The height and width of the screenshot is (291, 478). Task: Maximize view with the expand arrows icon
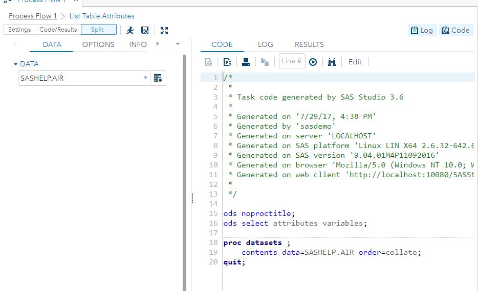point(164,31)
